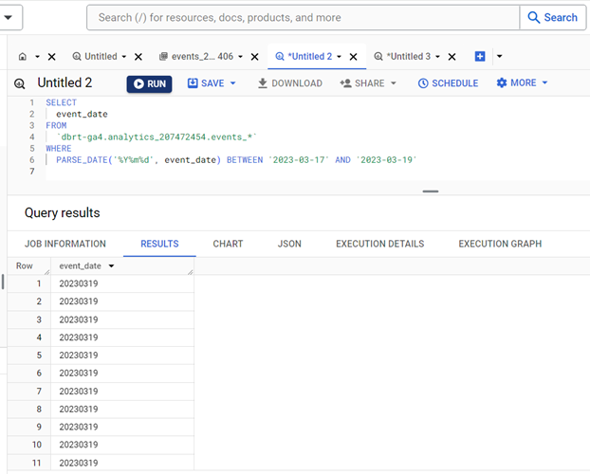Expand the new tab options arrow
The width and height of the screenshot is (590, 474).
coord(499,57)
